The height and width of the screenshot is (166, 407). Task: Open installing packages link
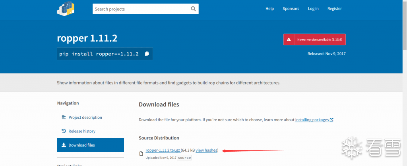(312, 120)
